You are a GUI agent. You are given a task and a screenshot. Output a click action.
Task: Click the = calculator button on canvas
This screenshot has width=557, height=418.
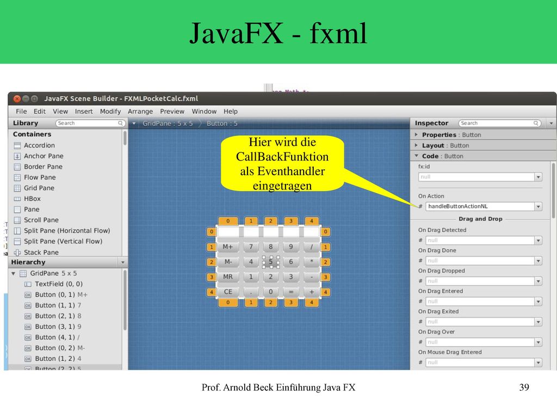point(291,292)
